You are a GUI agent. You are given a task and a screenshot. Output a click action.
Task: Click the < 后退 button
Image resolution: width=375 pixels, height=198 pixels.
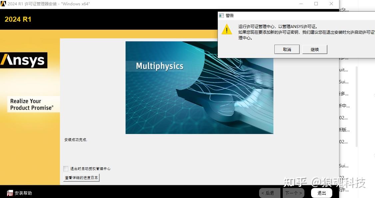tap(269, 193)
